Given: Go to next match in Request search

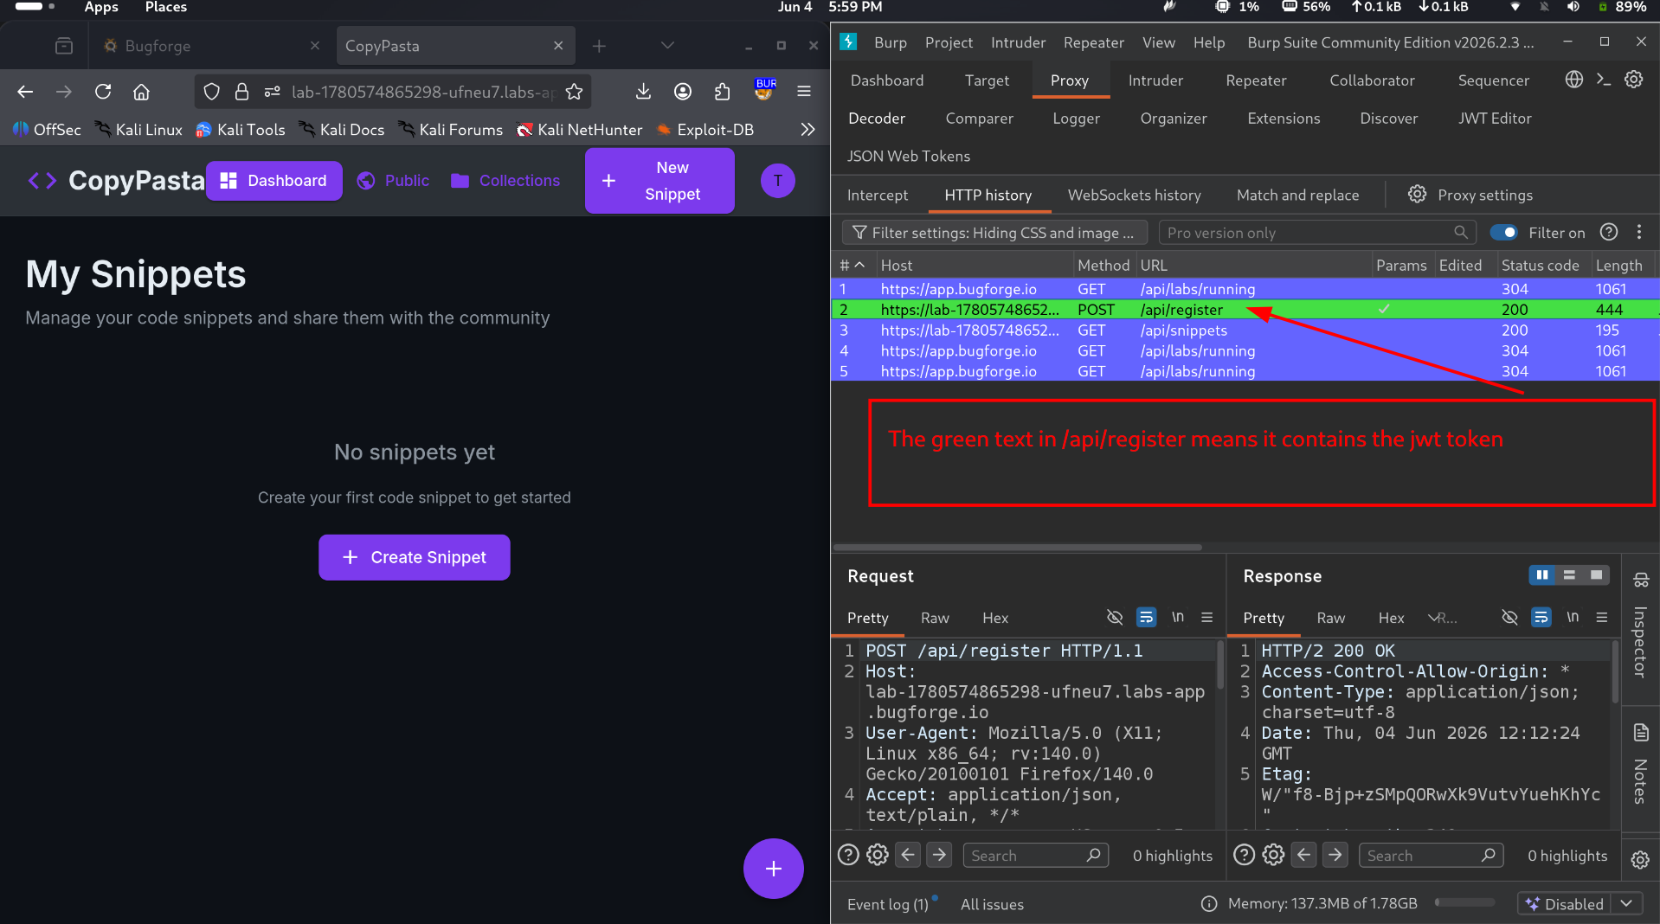Looking at the screenshot, I should (939, 855).
